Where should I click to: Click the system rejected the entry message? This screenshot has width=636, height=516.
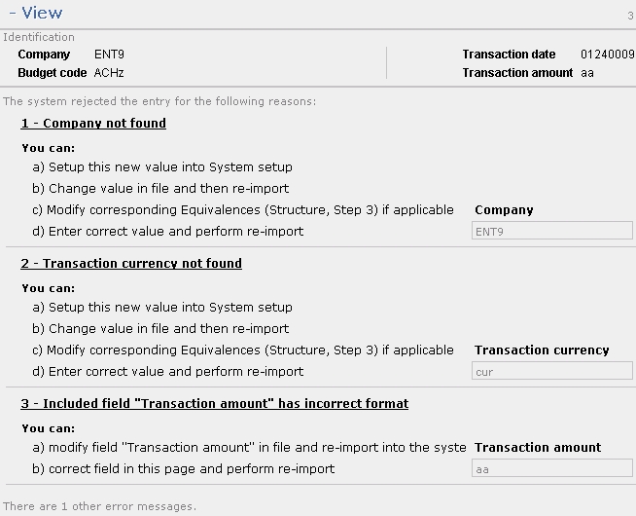click(159, 101)
